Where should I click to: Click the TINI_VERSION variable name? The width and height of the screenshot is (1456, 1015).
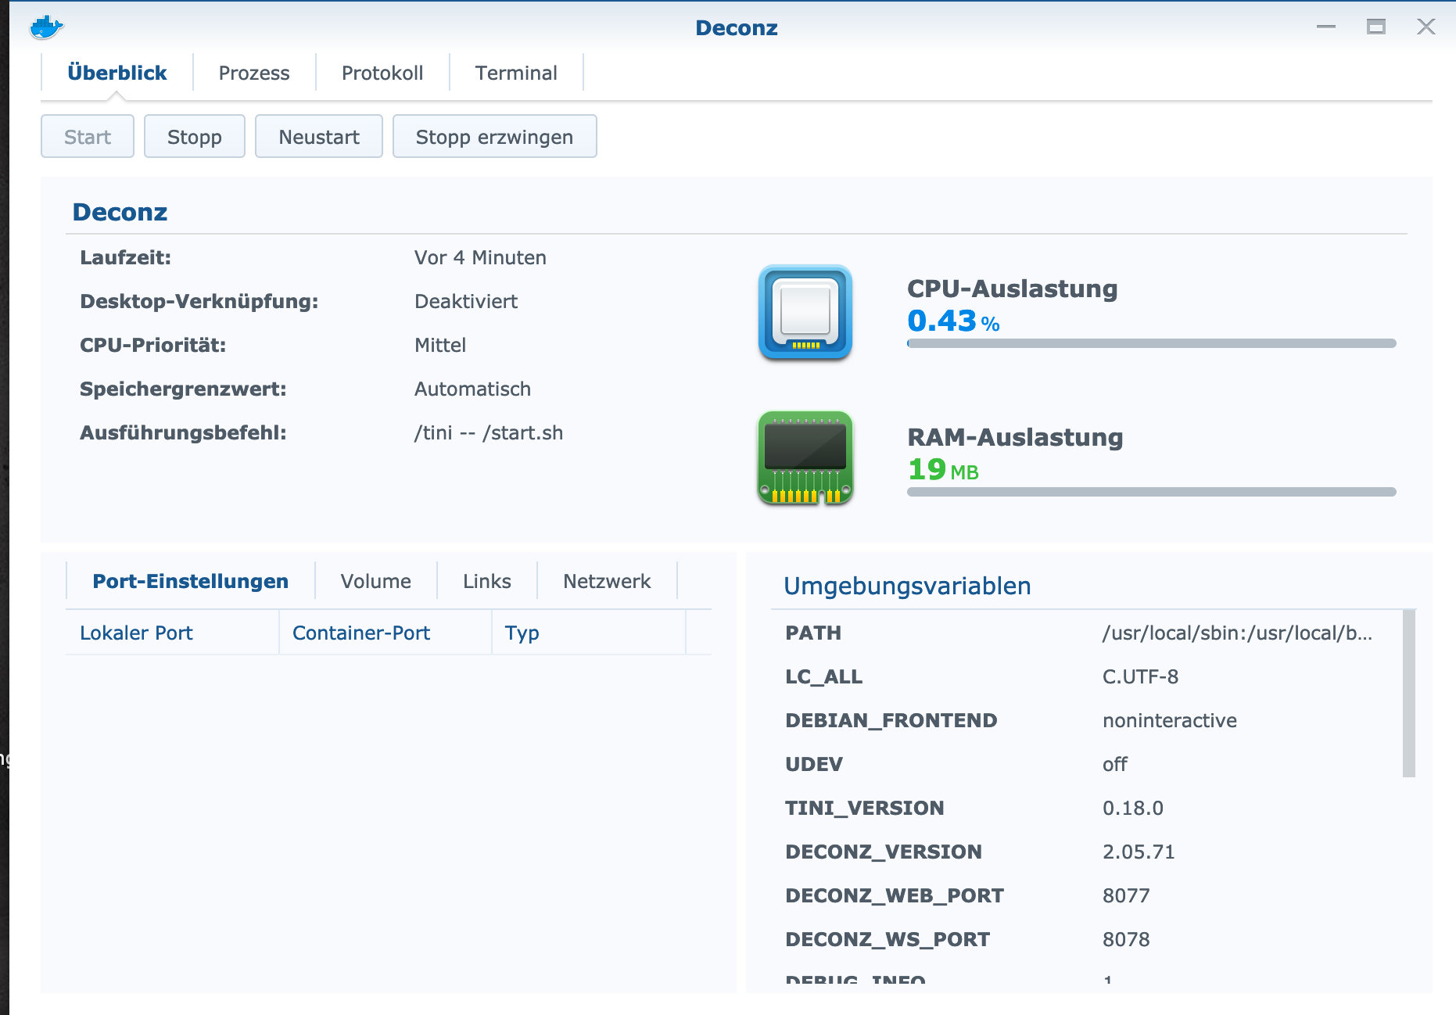click(864, 808)
